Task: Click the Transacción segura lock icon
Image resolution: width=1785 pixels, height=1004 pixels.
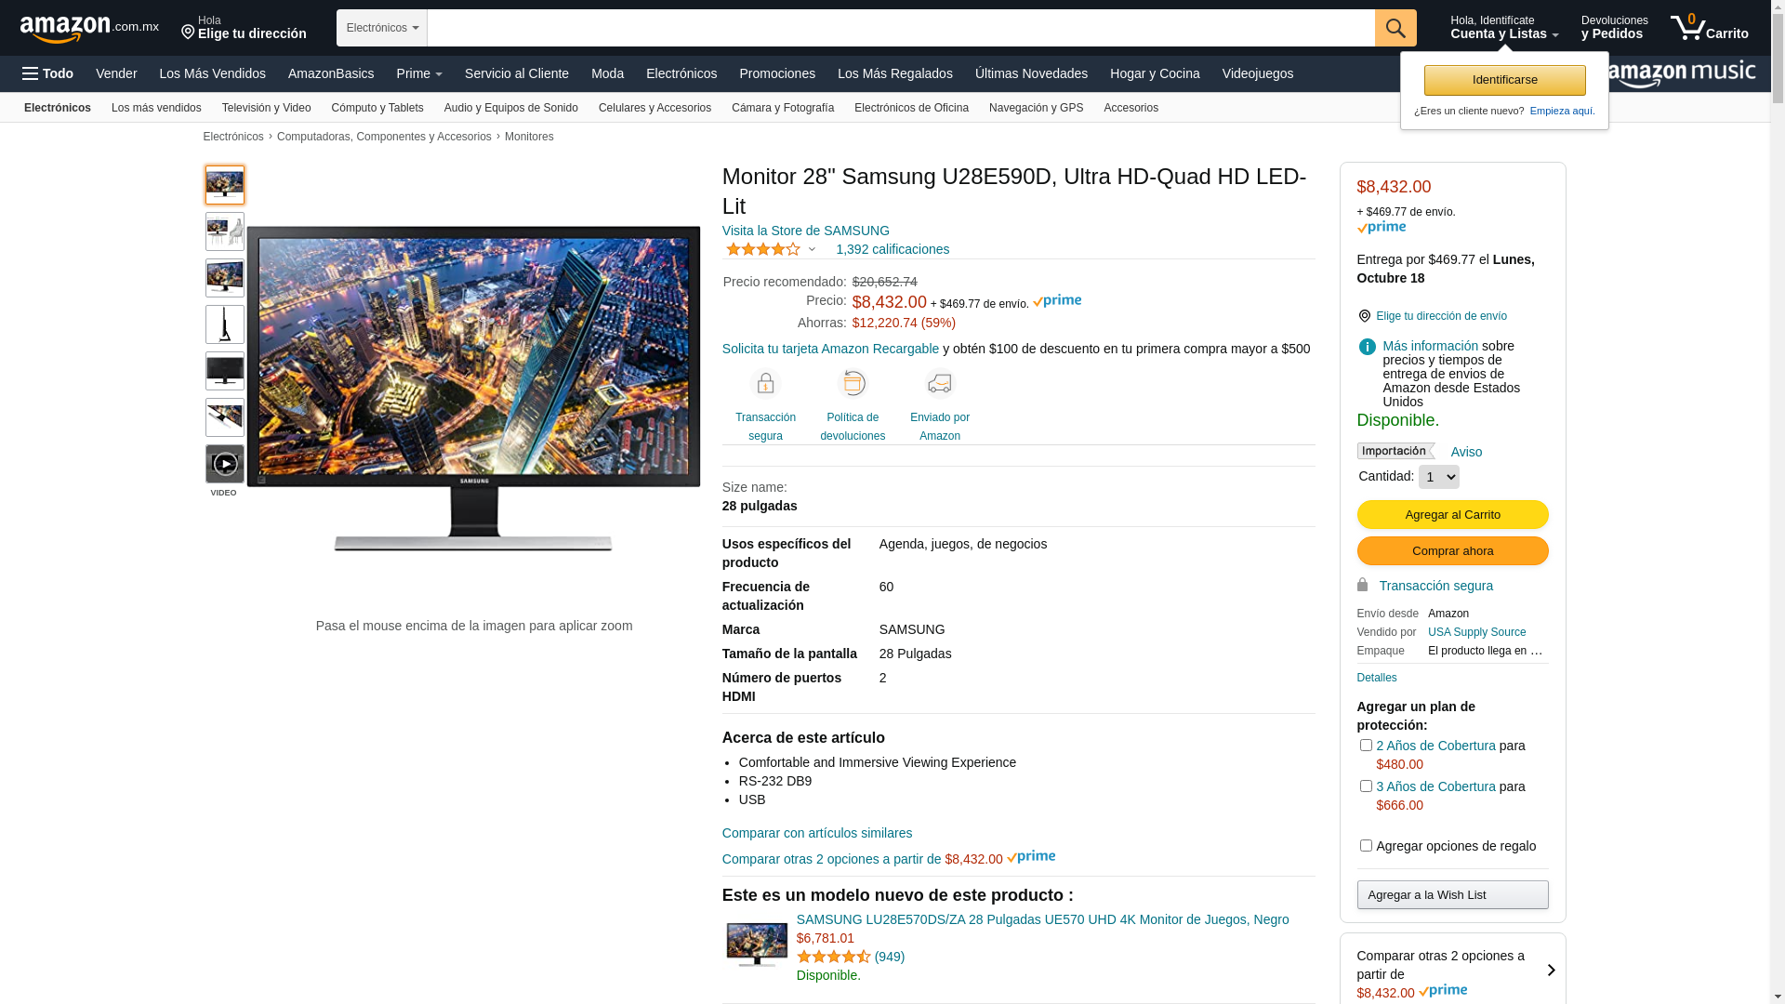Action: (765, 384)
